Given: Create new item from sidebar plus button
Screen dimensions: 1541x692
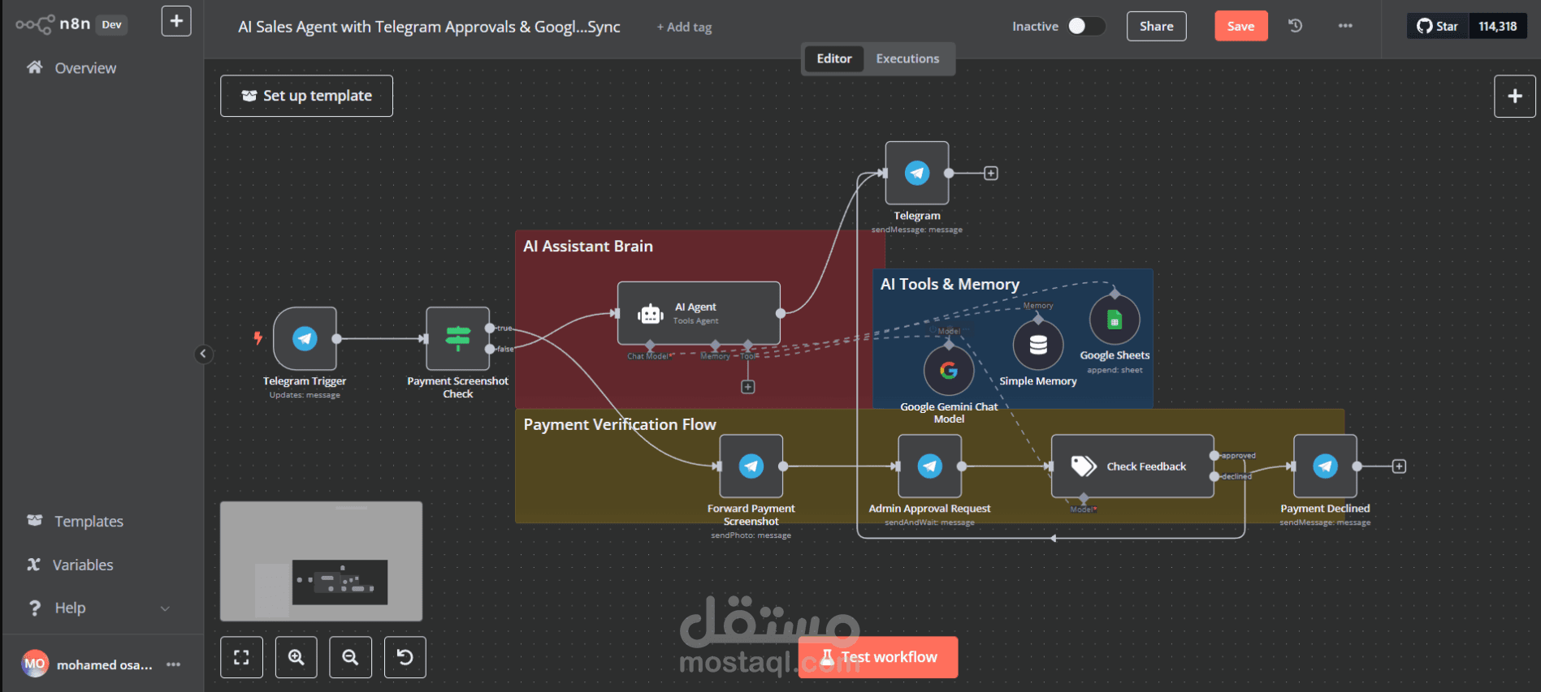Looking at the screenshot, I should point(176,21).
